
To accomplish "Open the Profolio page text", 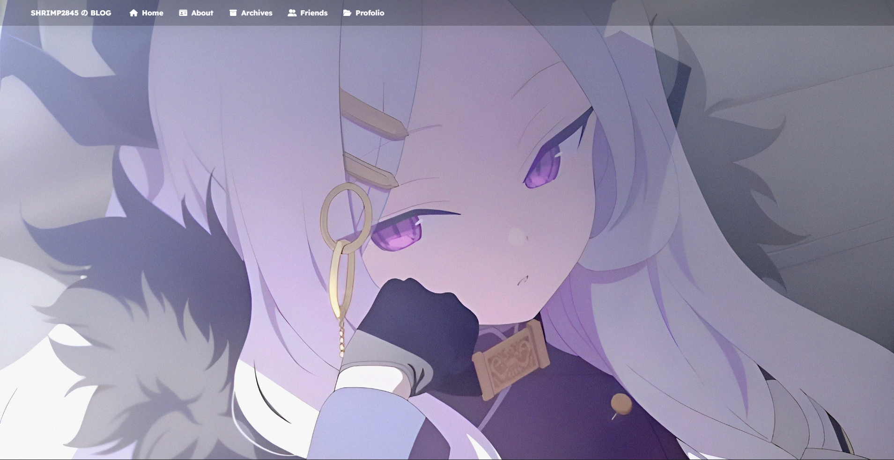I will (x=370, y=13).
